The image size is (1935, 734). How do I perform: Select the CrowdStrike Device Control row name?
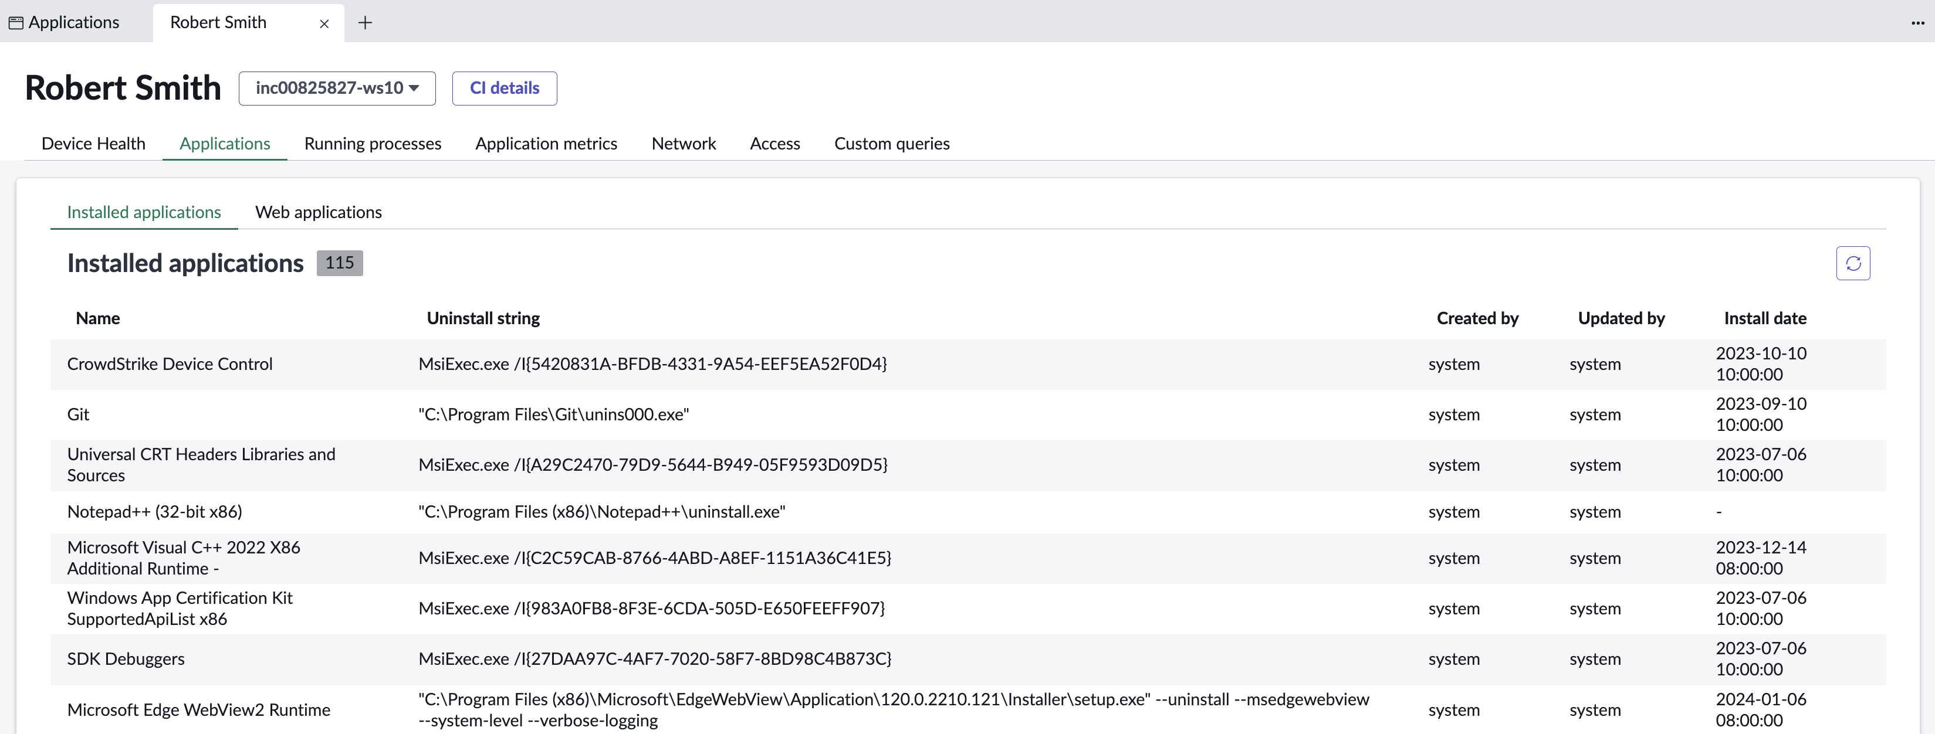click(170, 364)
